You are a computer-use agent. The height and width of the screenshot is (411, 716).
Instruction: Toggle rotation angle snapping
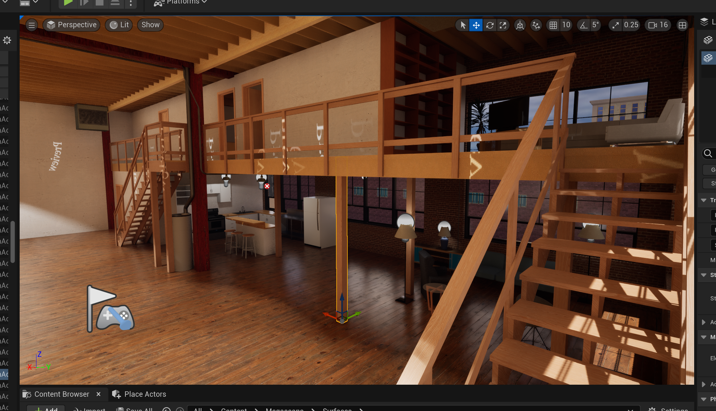point(583,25)
